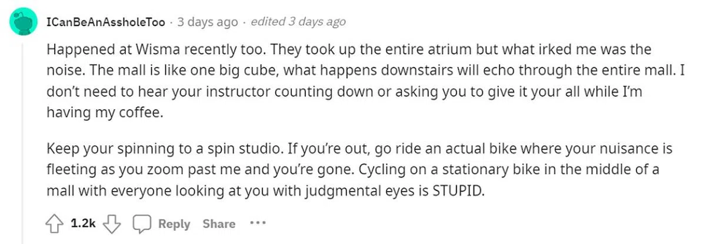This screenshot has height=244, width=706.
Task: Click the 1.2k vote count
Action: (82, 224)
